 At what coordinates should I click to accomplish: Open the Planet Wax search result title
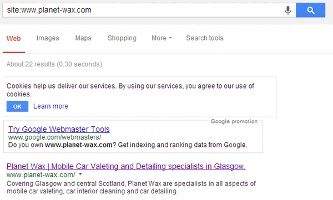(x=126, y=166)
